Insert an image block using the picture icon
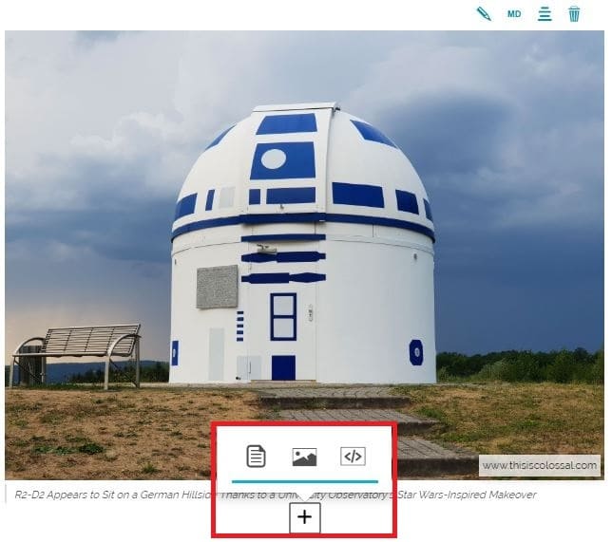 (x=304, y=457)
